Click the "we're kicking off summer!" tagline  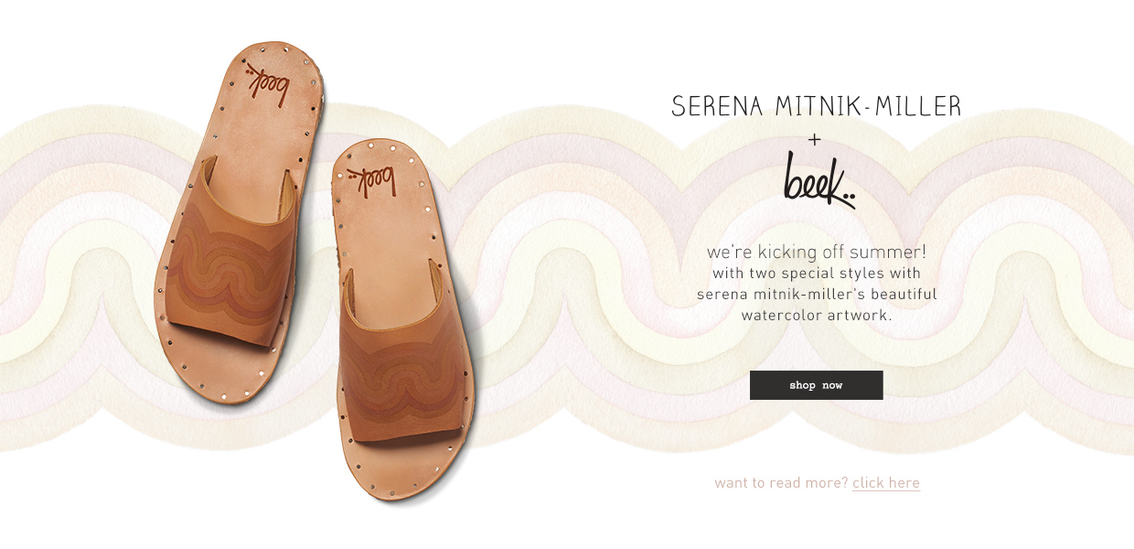(816, 252)
